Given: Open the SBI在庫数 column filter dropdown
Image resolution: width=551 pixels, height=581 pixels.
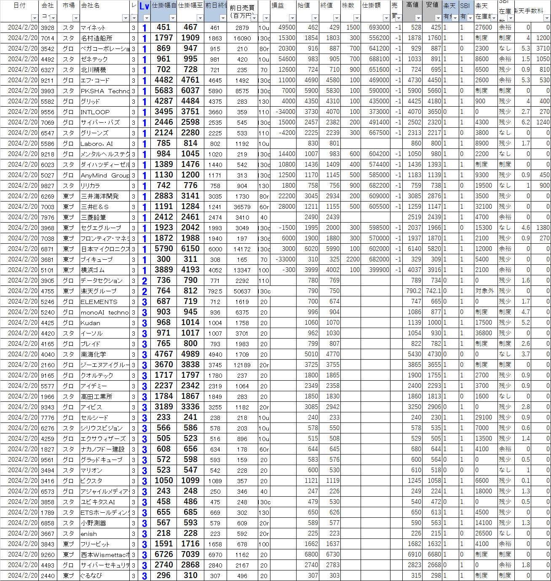Looking at the screenshot, I should tap(511, 18).
